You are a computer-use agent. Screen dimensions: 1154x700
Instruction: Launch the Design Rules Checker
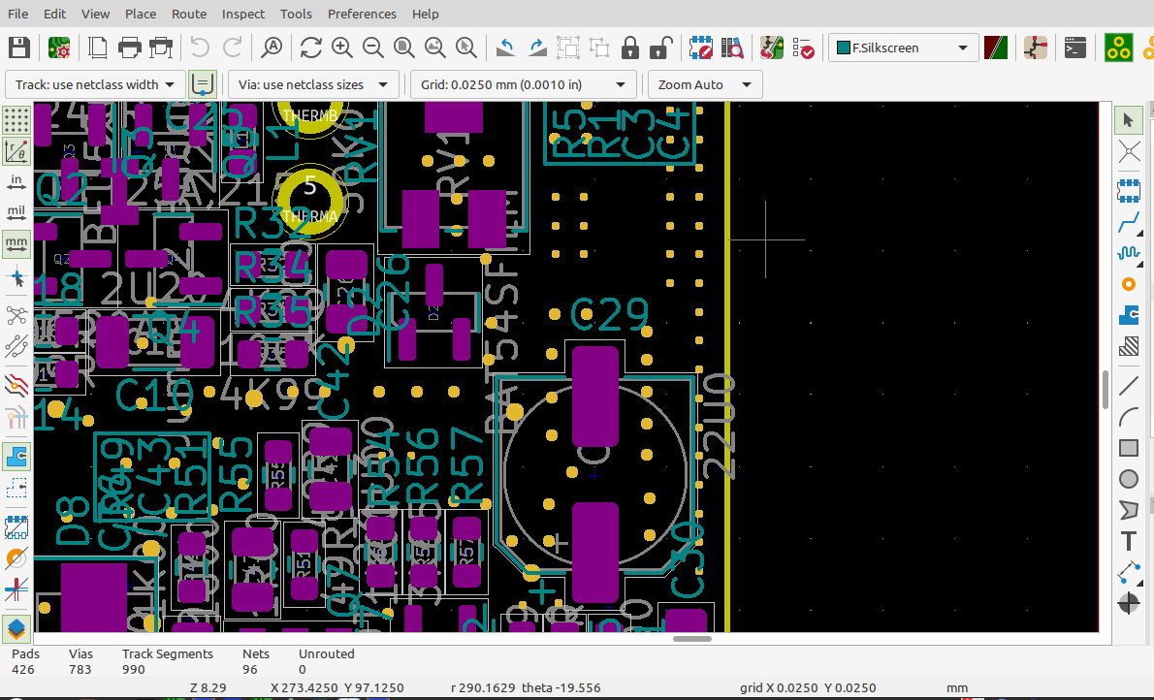[x=803, y=48]
